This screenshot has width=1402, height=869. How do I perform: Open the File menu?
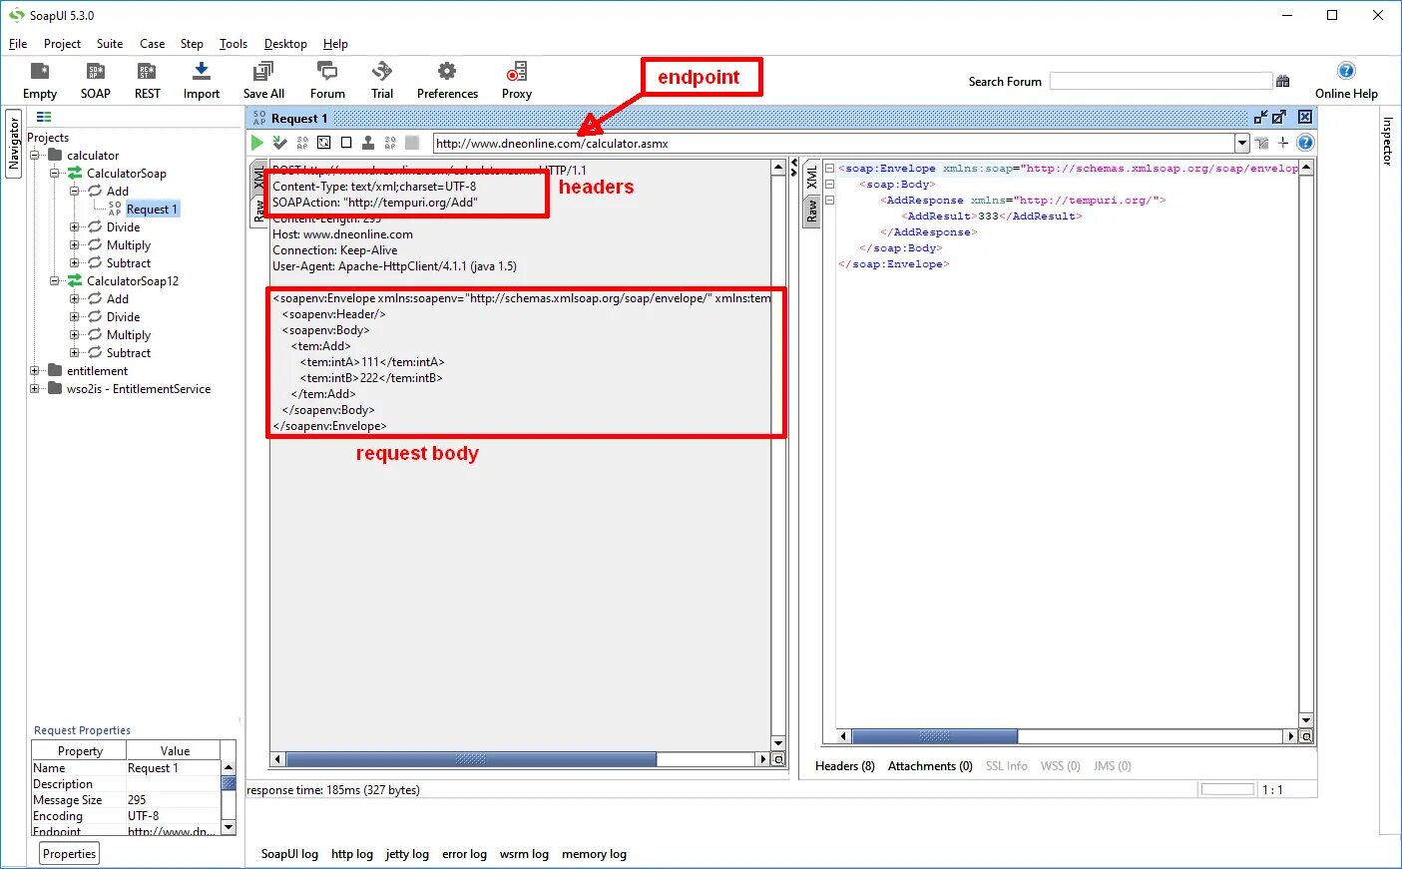click(18, 44)
